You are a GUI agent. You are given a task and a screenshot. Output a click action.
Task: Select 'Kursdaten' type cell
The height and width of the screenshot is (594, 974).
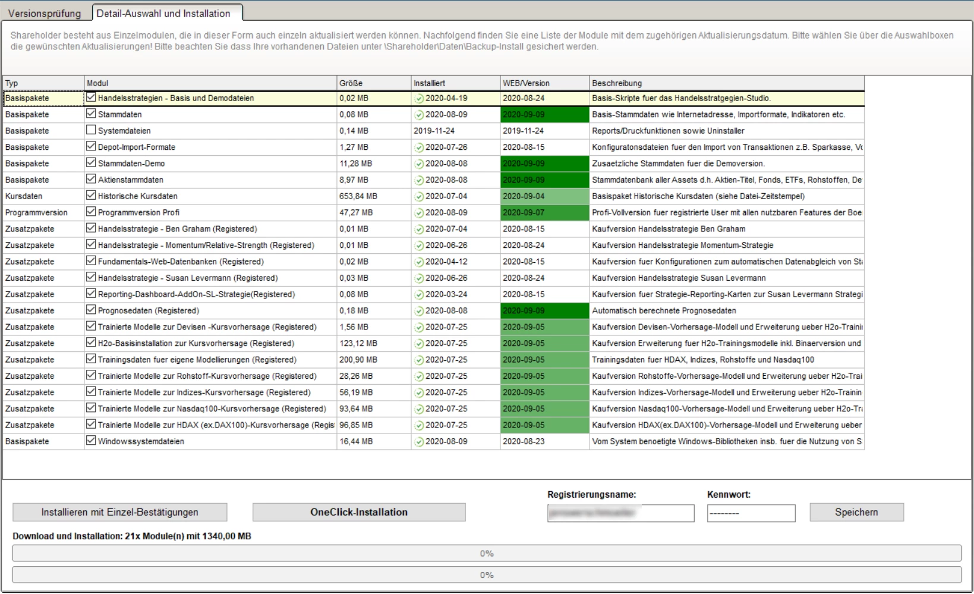(43, 196)
